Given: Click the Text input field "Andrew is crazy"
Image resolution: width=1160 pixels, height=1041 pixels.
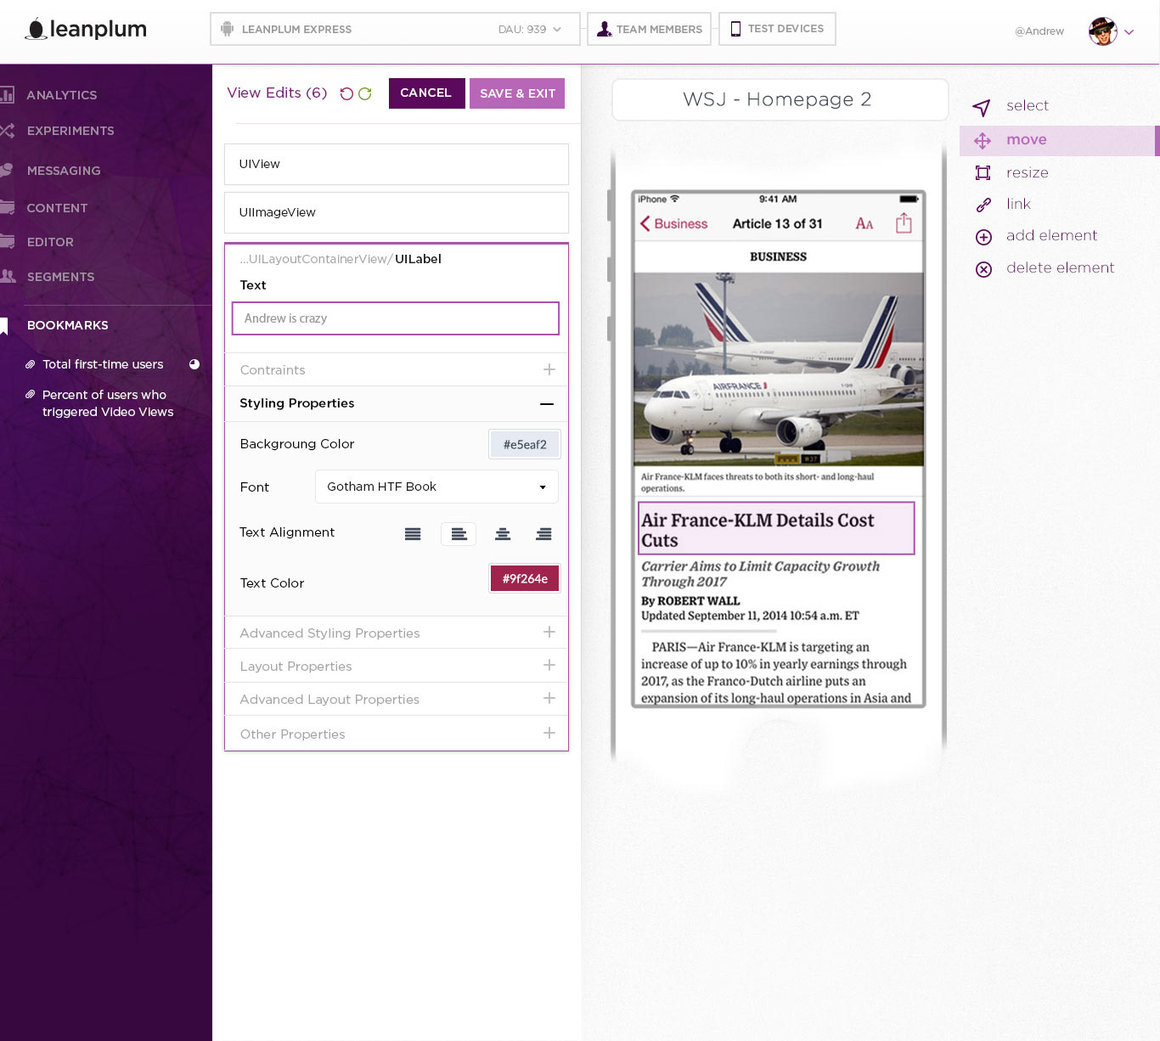Looking at the screenshot, I should tap(396, 318).
